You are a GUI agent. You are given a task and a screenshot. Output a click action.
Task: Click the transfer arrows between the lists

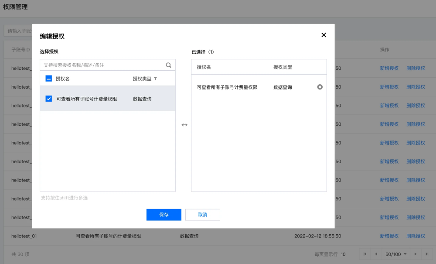(184, 125)
